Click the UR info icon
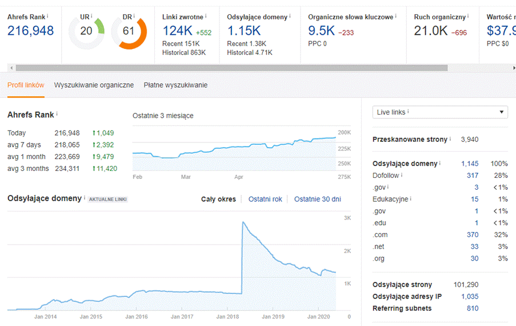 [91, 16]
